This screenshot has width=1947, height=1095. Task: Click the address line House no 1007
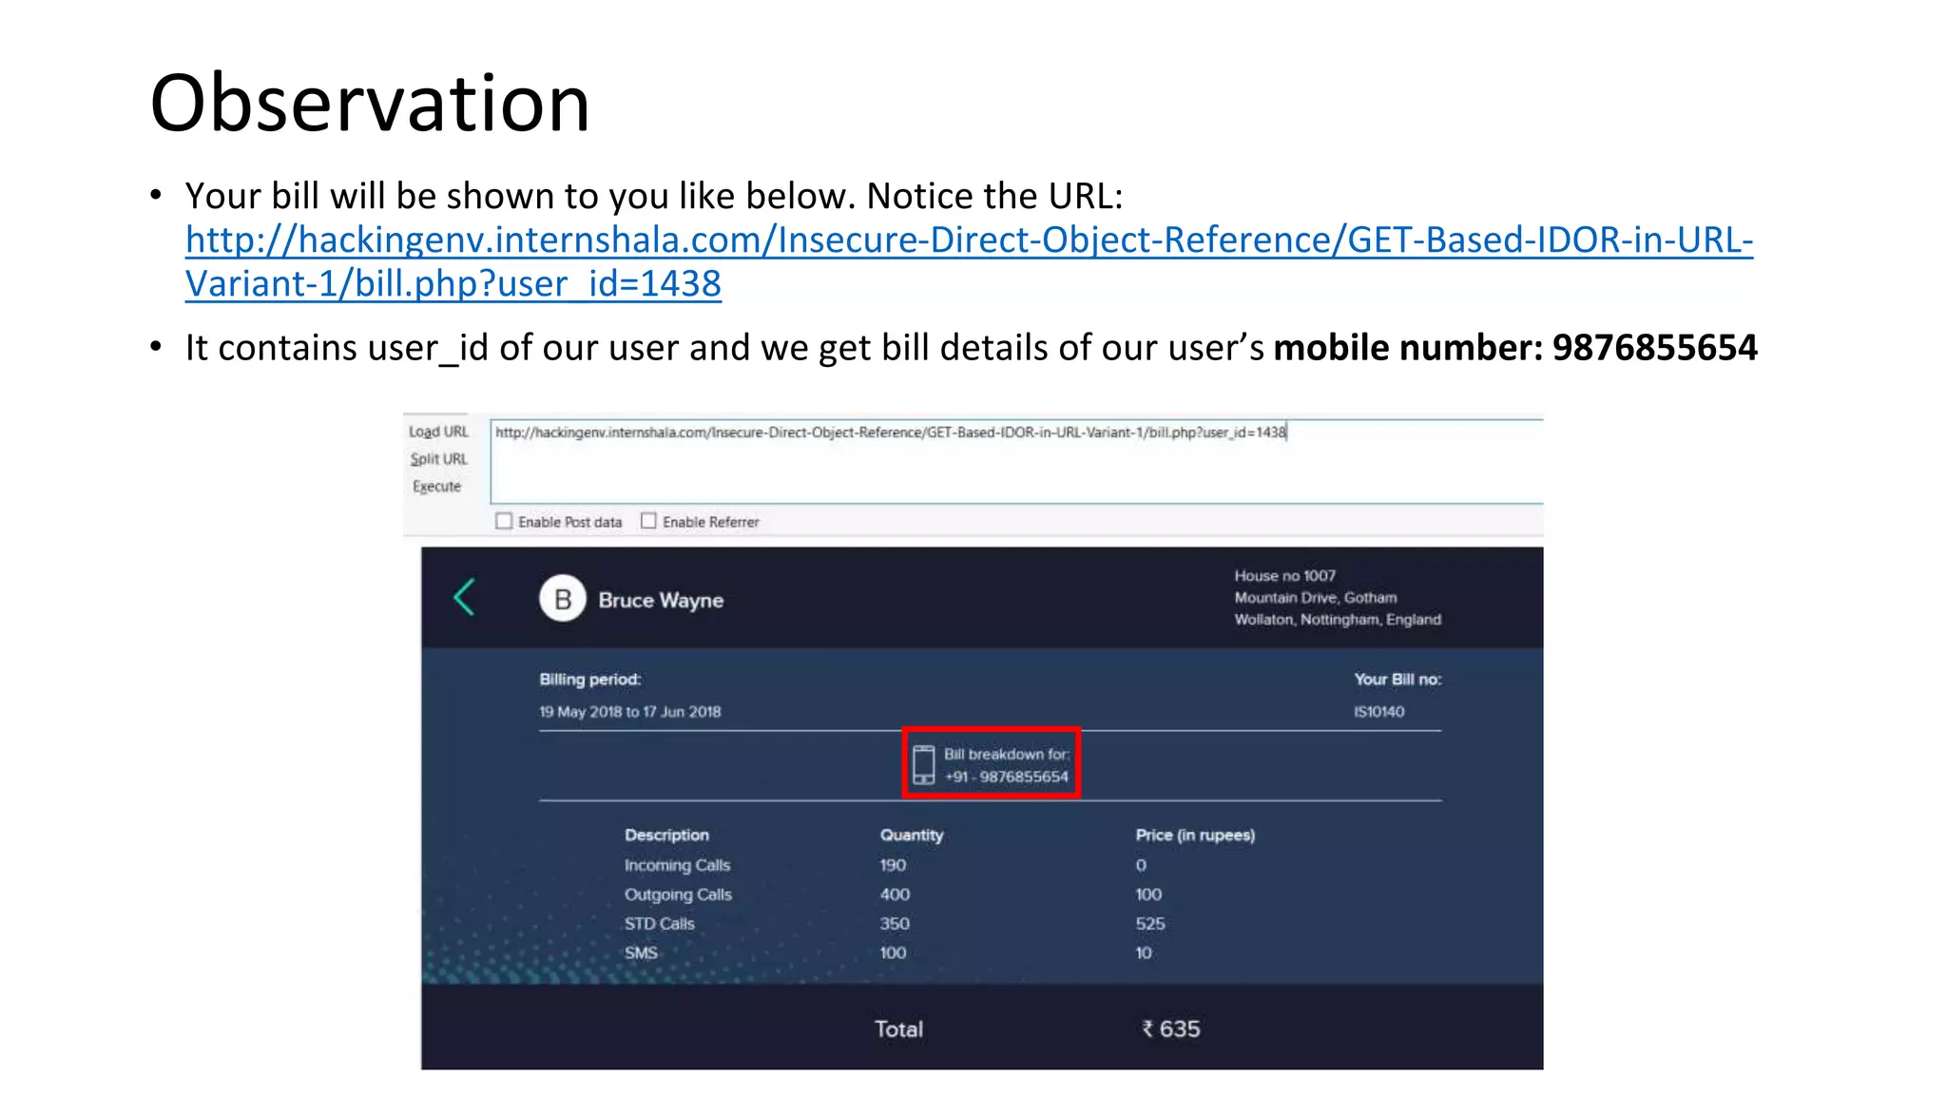point(1284,576)
